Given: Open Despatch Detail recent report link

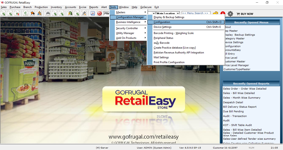Looking at the screenshot, I should [233, 102].
